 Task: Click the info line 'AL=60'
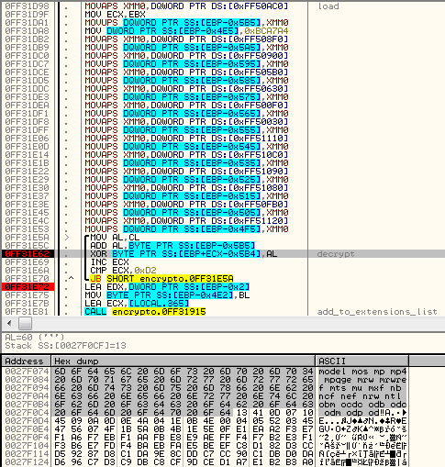click(34, 338)
